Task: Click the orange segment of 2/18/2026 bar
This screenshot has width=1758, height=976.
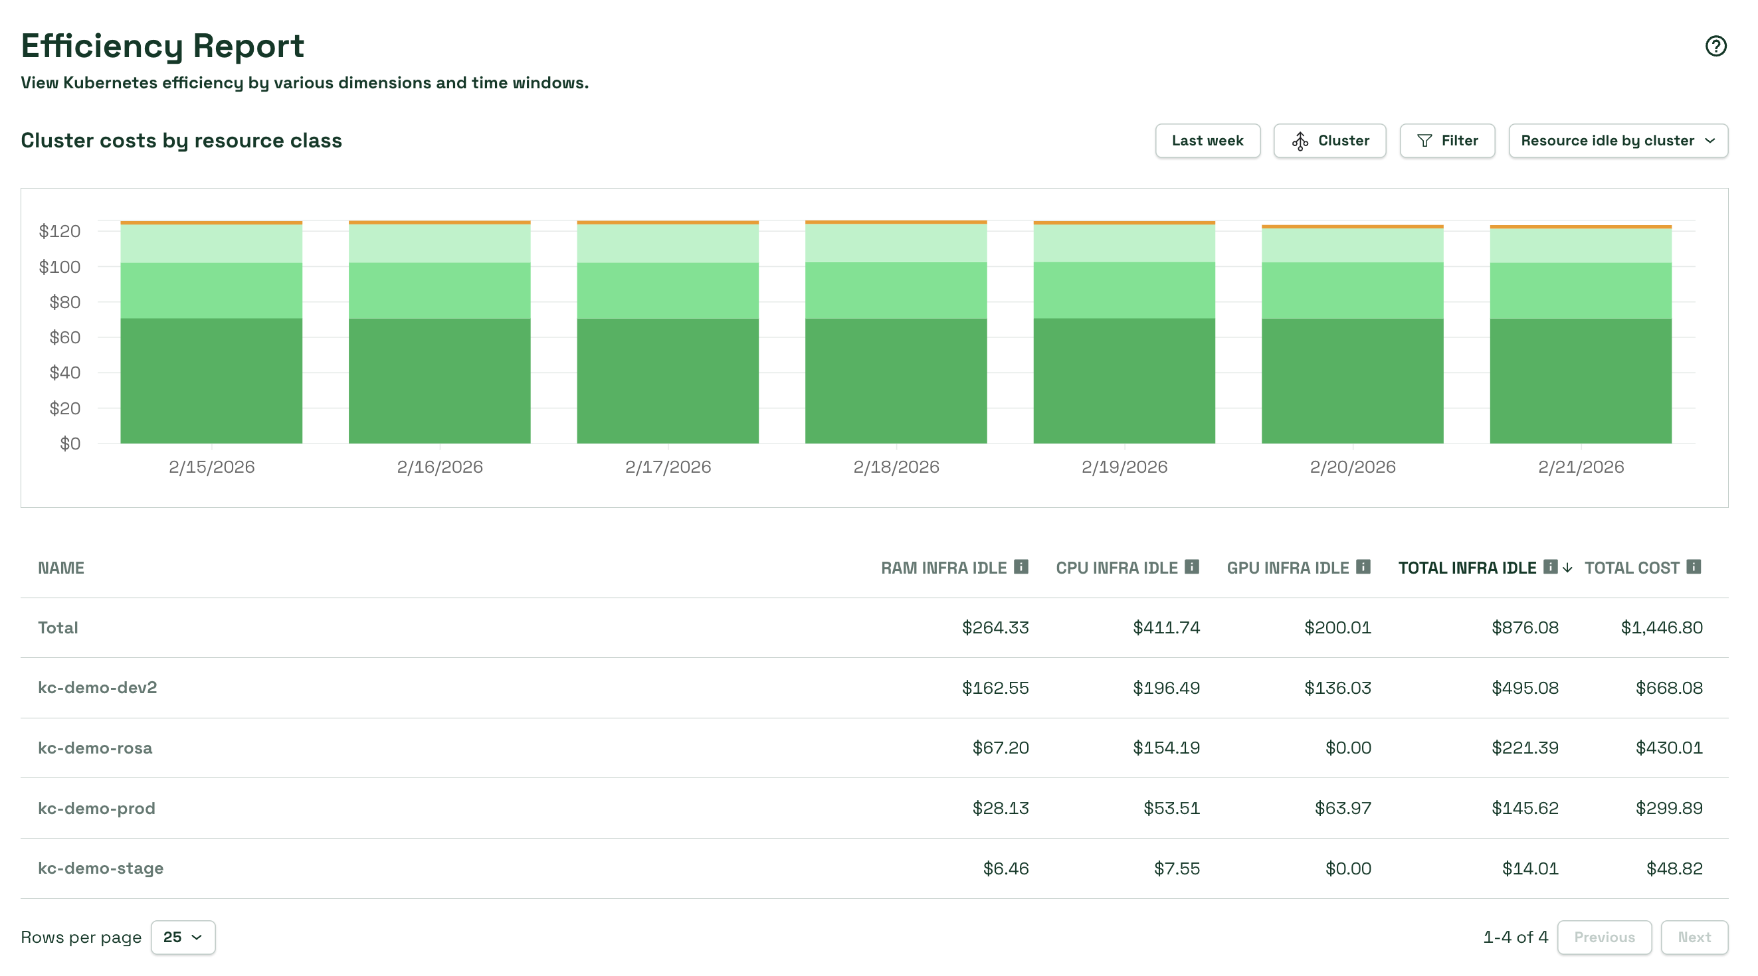Action: tap(896, 222)
